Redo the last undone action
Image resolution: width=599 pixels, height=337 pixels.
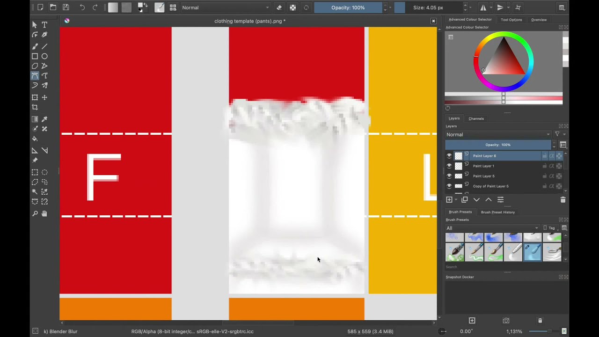pyautogui.click(x=95, y=7)
